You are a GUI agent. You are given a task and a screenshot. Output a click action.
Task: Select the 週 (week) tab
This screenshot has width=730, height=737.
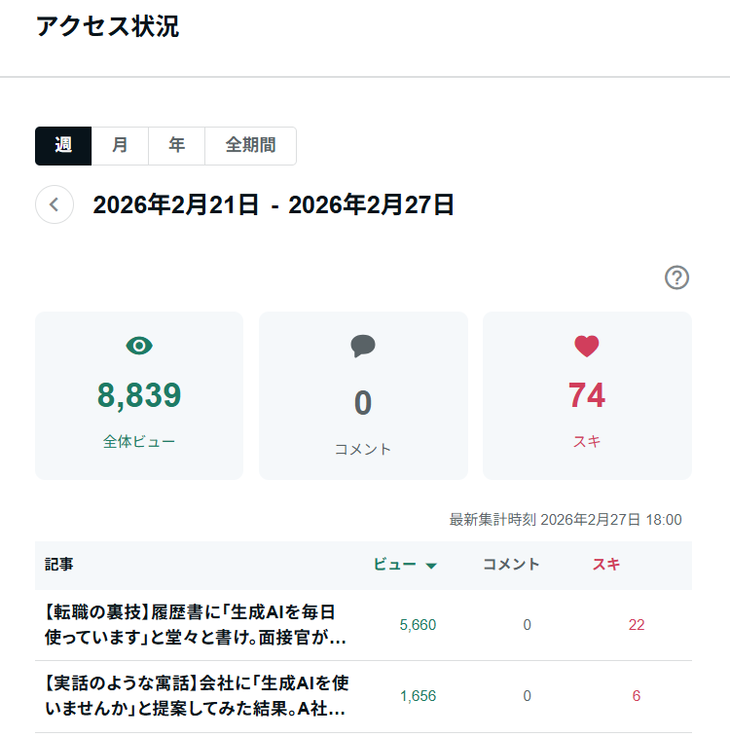click(x=63, y=146)
